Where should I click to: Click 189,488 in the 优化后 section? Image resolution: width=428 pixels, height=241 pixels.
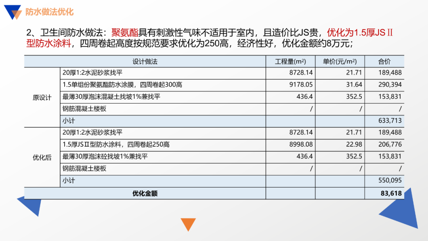pos(390,133)
